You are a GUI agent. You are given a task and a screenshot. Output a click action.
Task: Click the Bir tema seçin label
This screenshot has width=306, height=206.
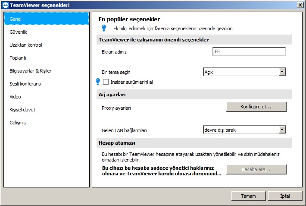click(x=116, y=72)
